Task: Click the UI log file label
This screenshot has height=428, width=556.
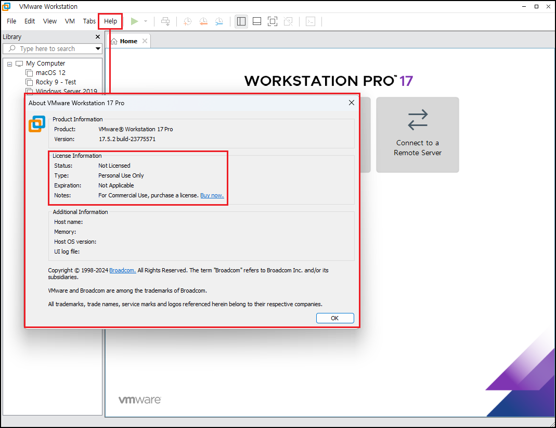Action: pyautogui.click(x=67, y=251)
